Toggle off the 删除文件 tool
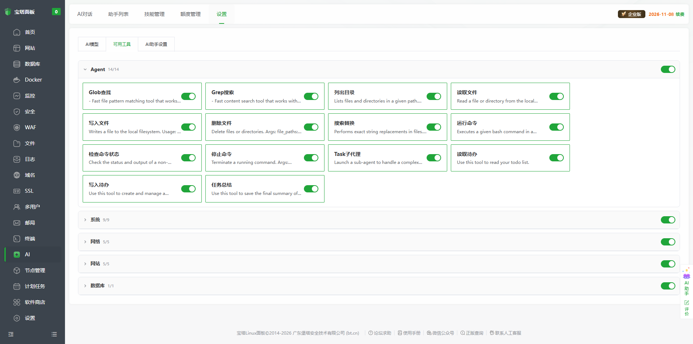Viewport: 693px width, 344px height. click(311, 127)
